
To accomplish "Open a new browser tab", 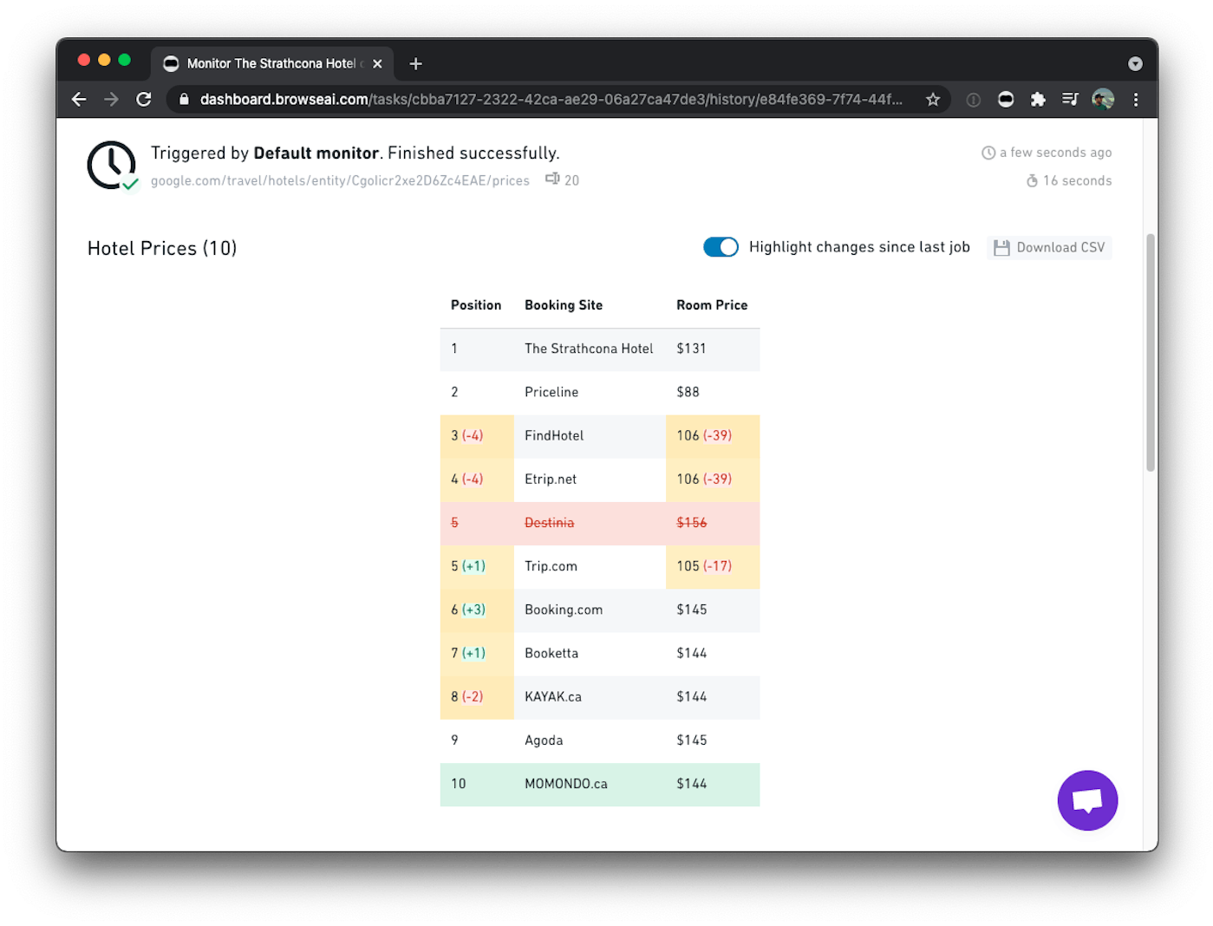I will tap(416, 63).
